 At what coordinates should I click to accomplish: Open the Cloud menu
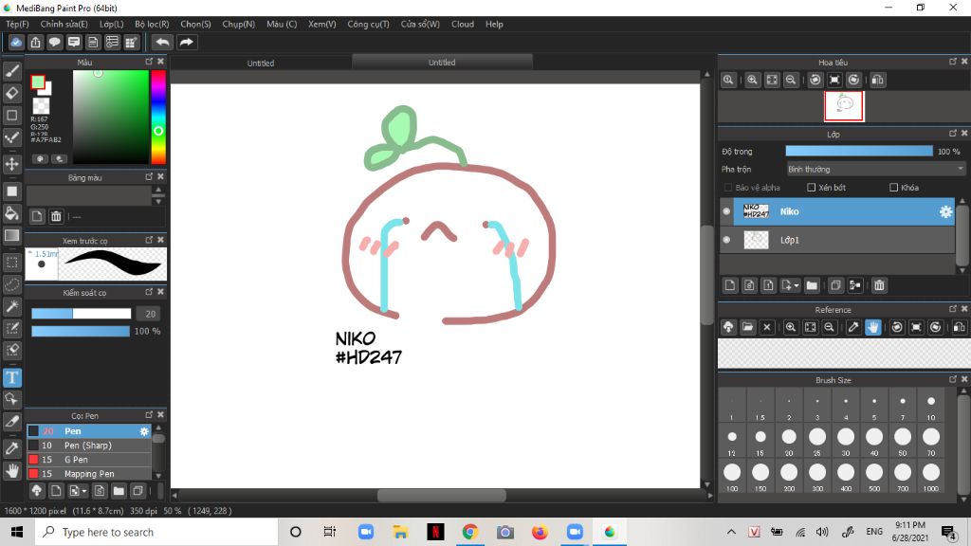pos(463,24)
